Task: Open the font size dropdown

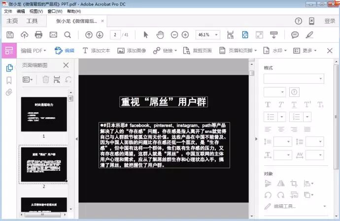Action: [x=275, y=92]
